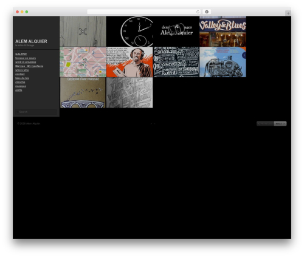Open the cinoche link
Viewport: 304px width, 257px height.
pyautogui.click(x=20, y=82)
